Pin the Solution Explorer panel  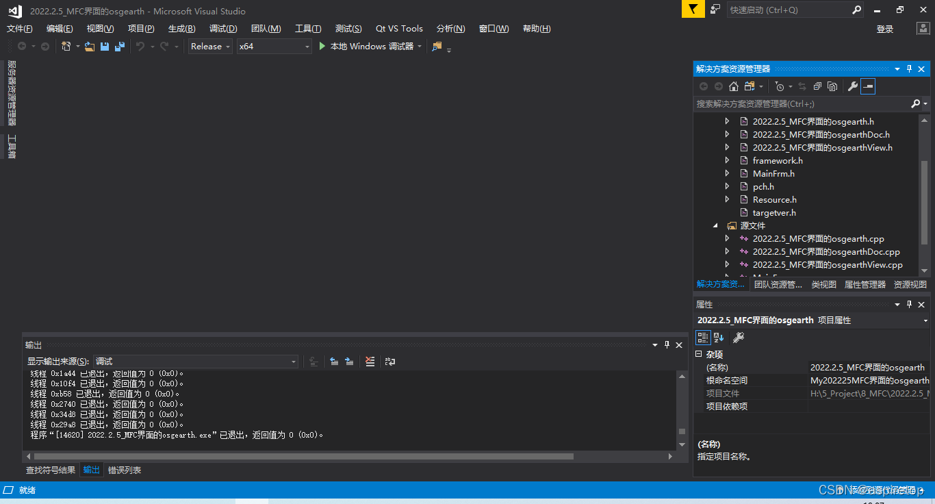[910, 69]
